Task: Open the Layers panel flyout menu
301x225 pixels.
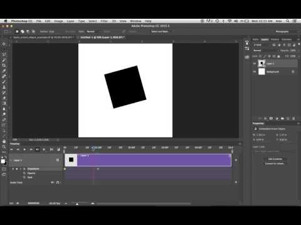Action: 298,39
